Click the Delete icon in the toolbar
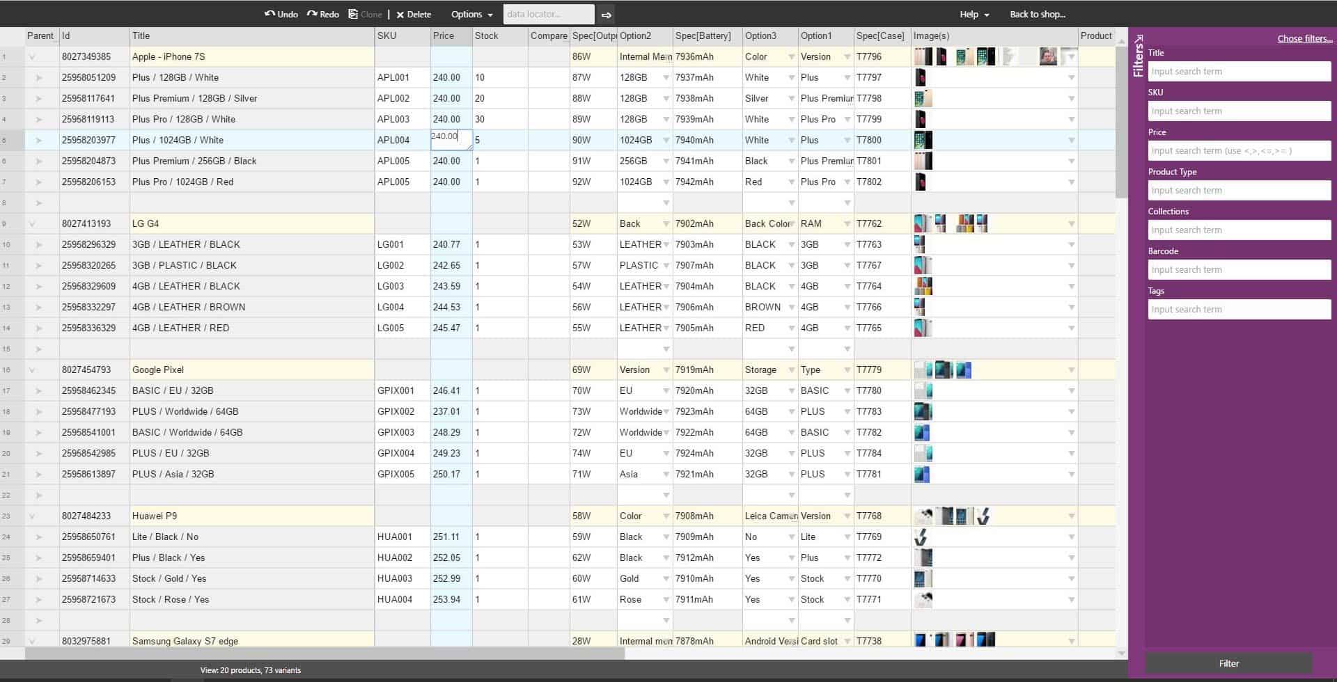 400,13
